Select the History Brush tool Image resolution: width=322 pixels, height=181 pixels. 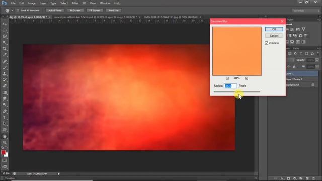pos(5,80)
